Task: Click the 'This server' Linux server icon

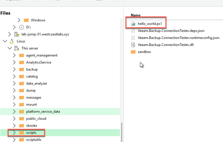Action: 17,48
